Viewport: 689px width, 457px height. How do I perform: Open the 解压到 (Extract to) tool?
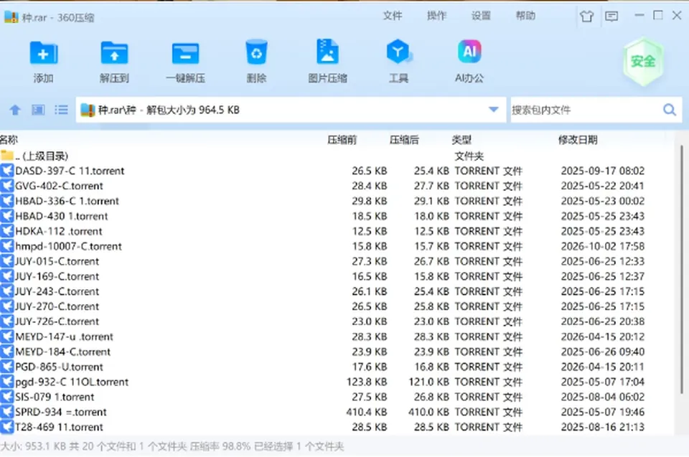coord(114,53)
